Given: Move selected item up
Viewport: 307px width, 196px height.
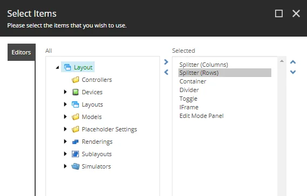Looking at the screenshot, I should 293,62.
